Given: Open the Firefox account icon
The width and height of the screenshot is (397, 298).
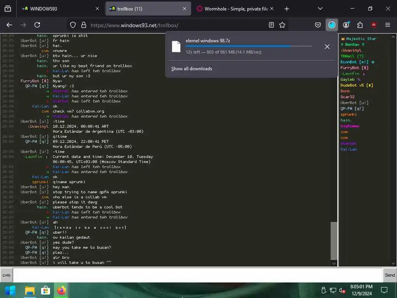Looking at the screenshot, I should tap(346, 25).
